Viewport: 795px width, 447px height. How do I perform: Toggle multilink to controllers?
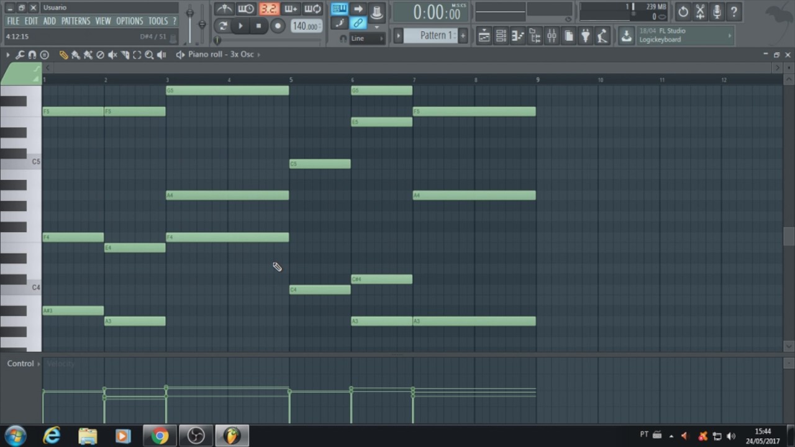(358, 24)
